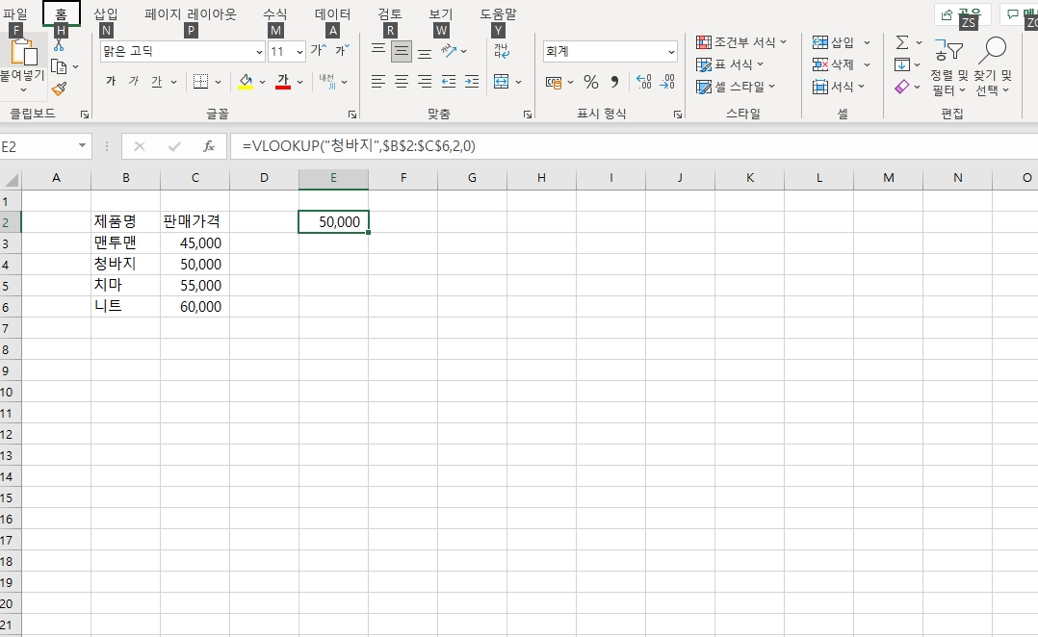Viewport: 1038px width, 637px height.
Task: Apply accounting number format icon
Action: pyautogui.click(x=554, y=82)
